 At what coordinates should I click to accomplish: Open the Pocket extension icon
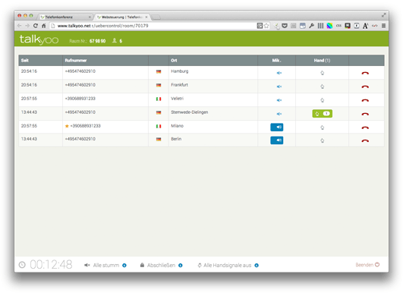tap(285, 26)
